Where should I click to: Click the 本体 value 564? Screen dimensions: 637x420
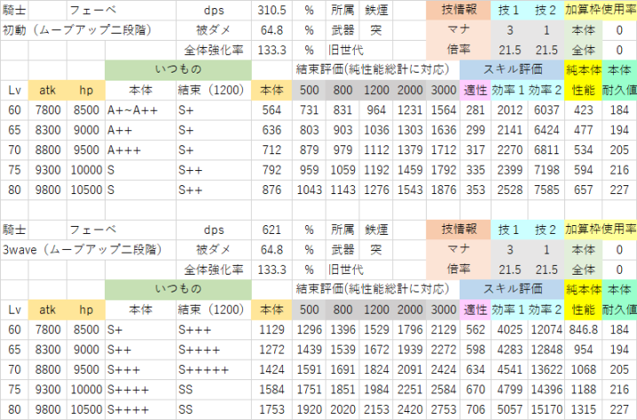click(271, 111)
